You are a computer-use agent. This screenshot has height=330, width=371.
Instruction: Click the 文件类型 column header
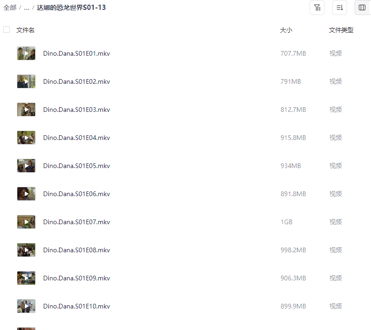pos(341,30)
